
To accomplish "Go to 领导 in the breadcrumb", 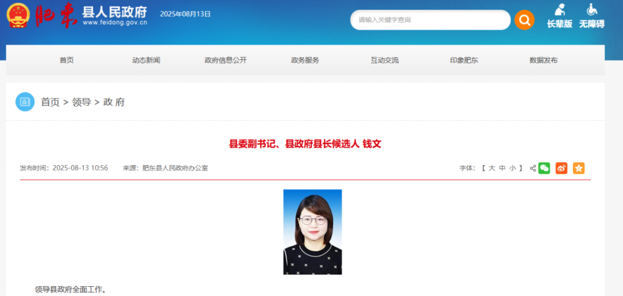I will (x=81, y=102).
